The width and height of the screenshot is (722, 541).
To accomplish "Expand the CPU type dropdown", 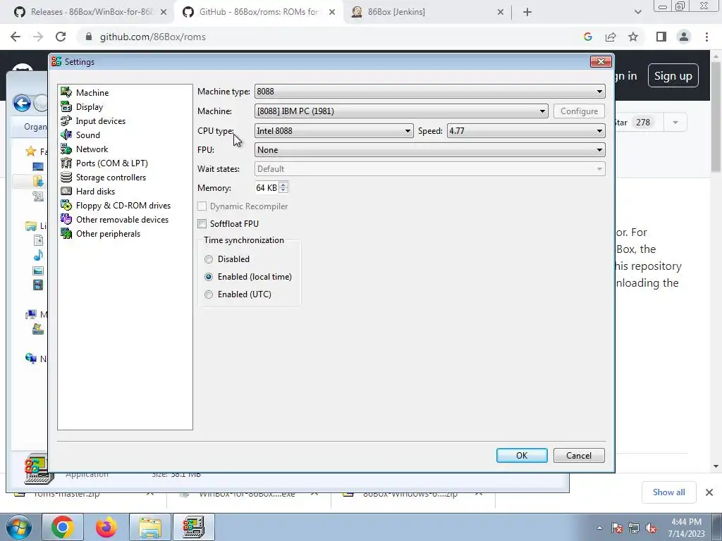I will coord(334,131).
